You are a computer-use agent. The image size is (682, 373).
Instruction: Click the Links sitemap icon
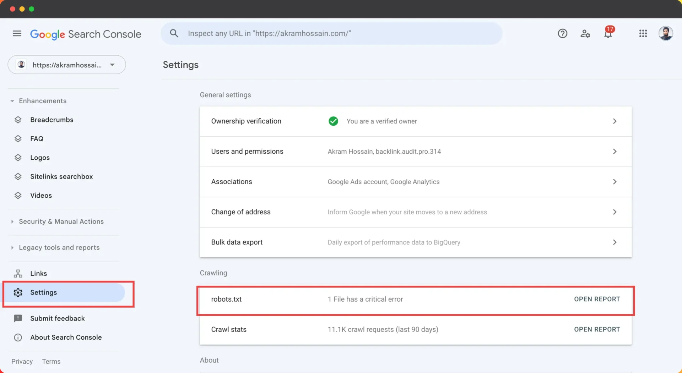click(x=18, y=273)
